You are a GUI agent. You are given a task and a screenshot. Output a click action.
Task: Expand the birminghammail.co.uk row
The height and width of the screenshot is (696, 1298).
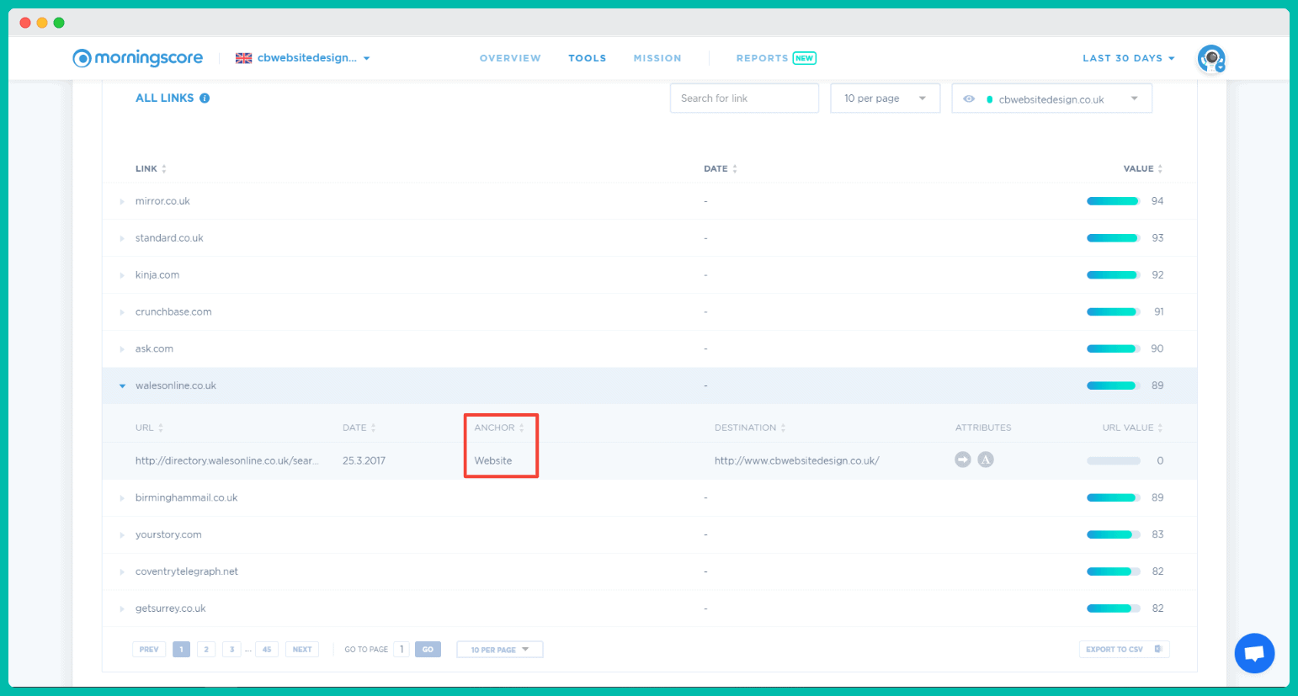coord(122,498)
